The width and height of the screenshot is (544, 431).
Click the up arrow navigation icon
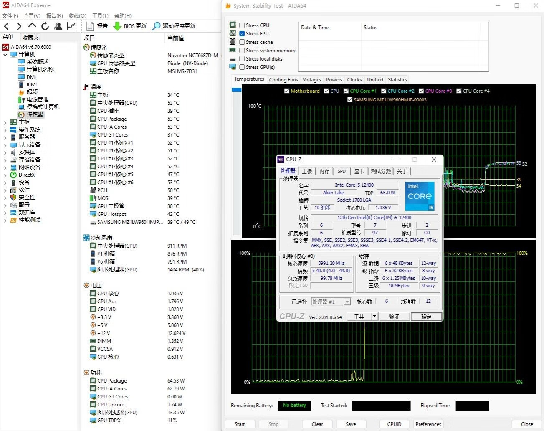point(32,26)
